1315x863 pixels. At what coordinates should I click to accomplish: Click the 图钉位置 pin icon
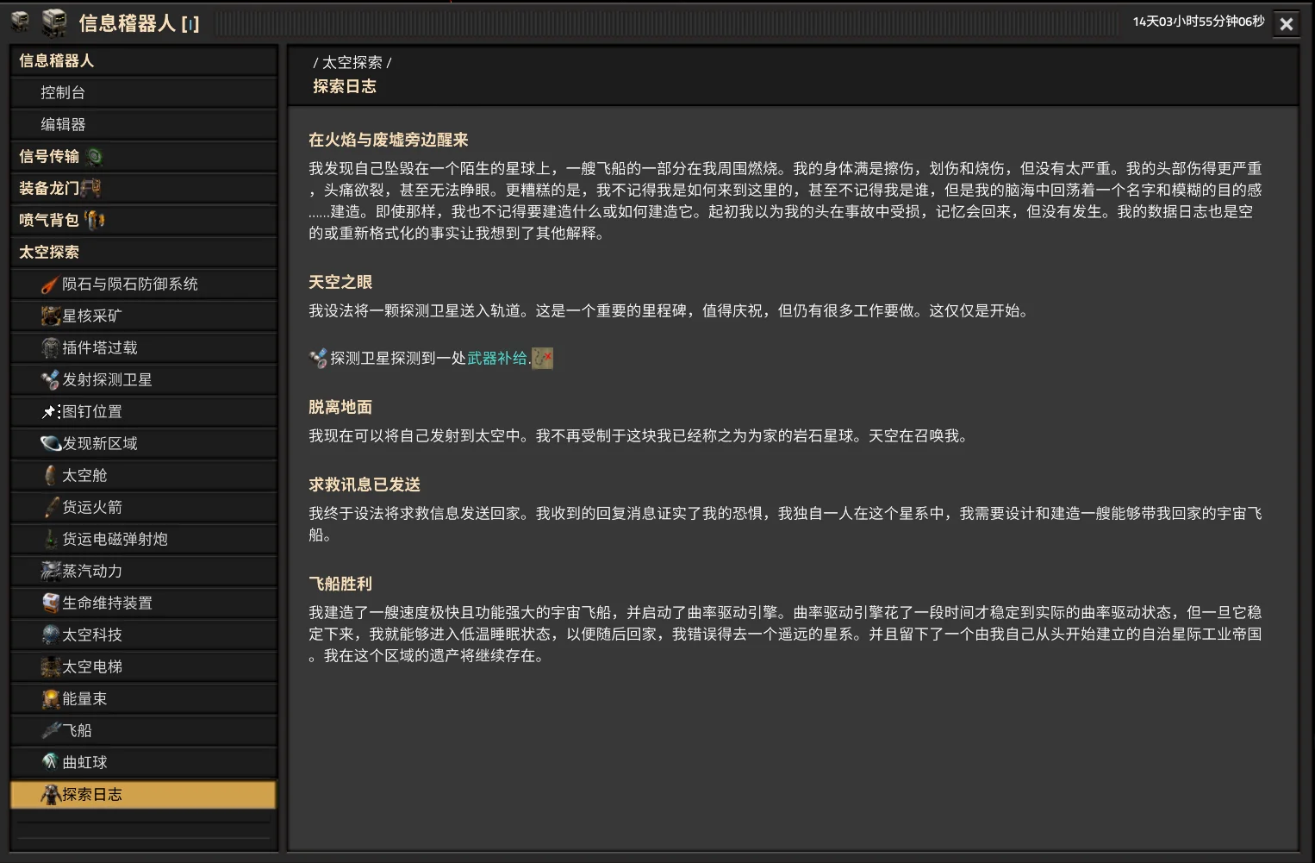(51, 412)
